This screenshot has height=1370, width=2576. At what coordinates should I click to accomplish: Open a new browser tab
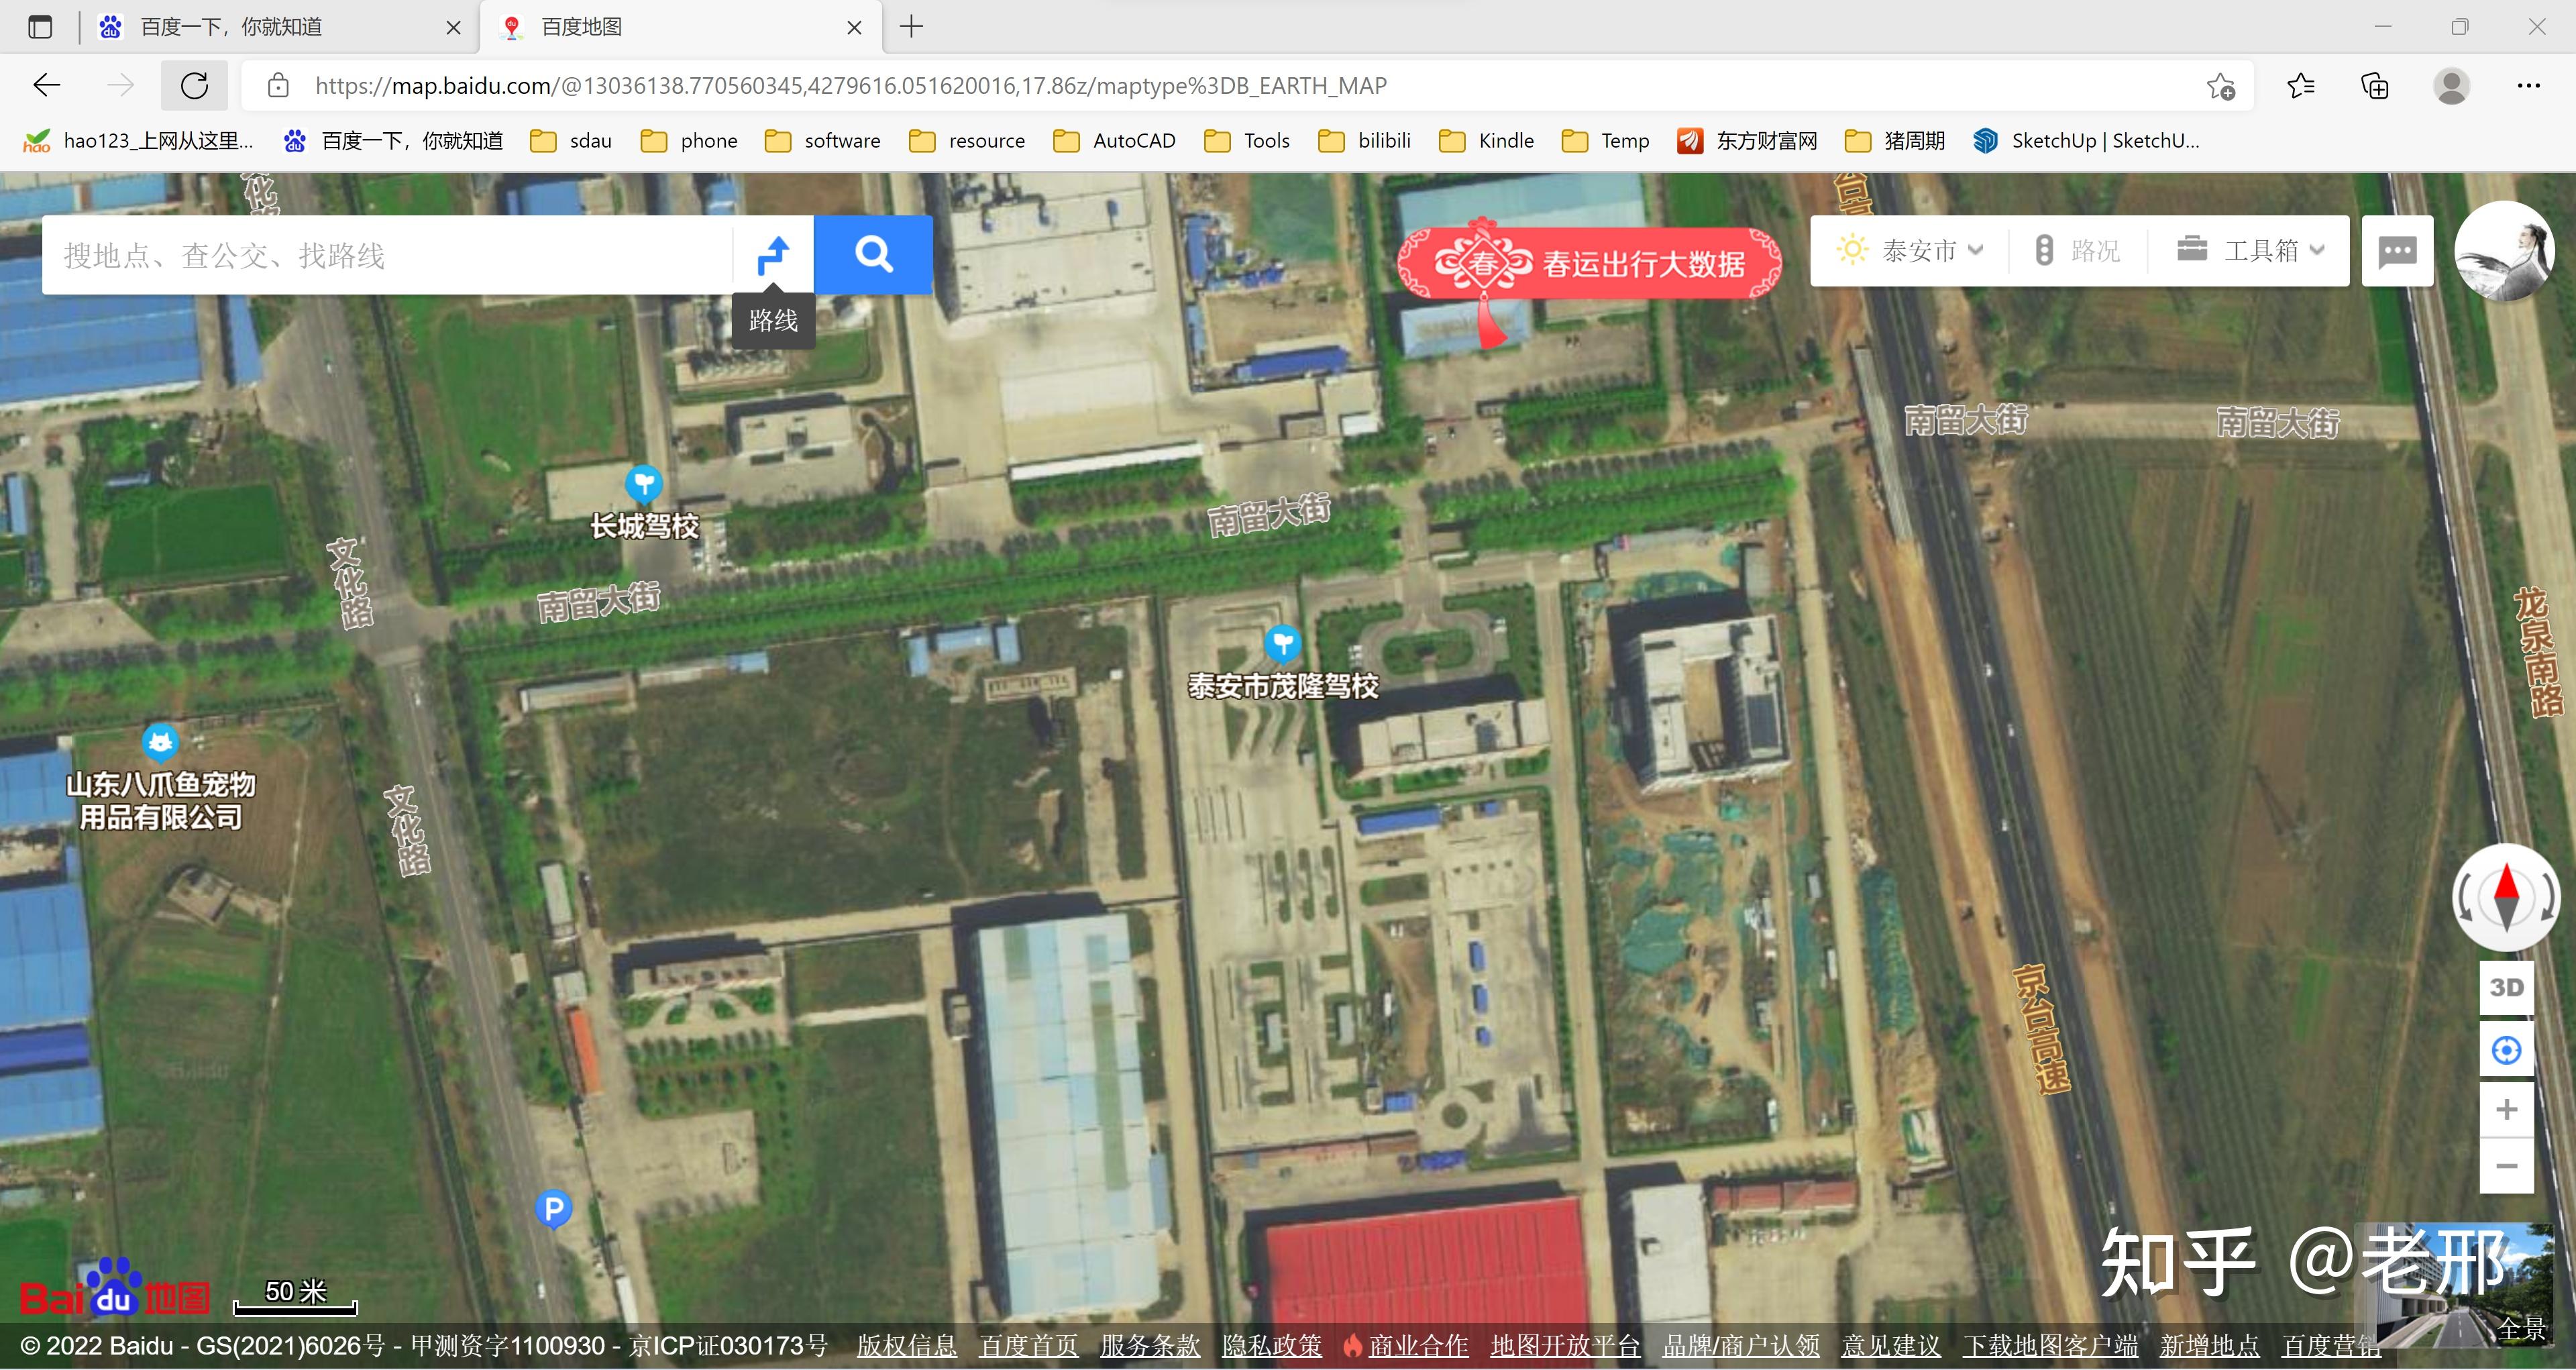[911, 27]
